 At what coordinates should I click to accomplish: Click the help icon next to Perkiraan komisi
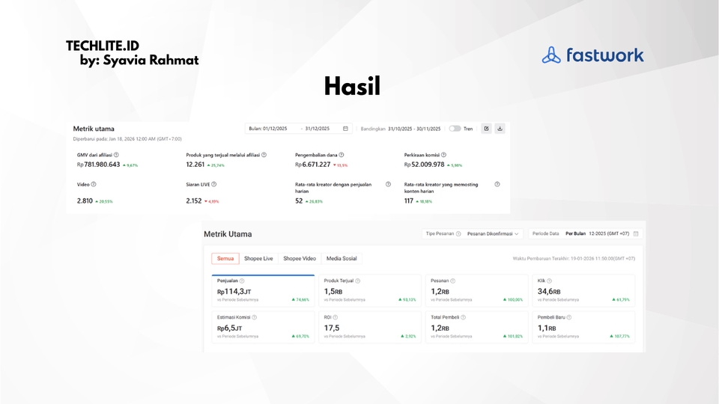tap(443, 155)
